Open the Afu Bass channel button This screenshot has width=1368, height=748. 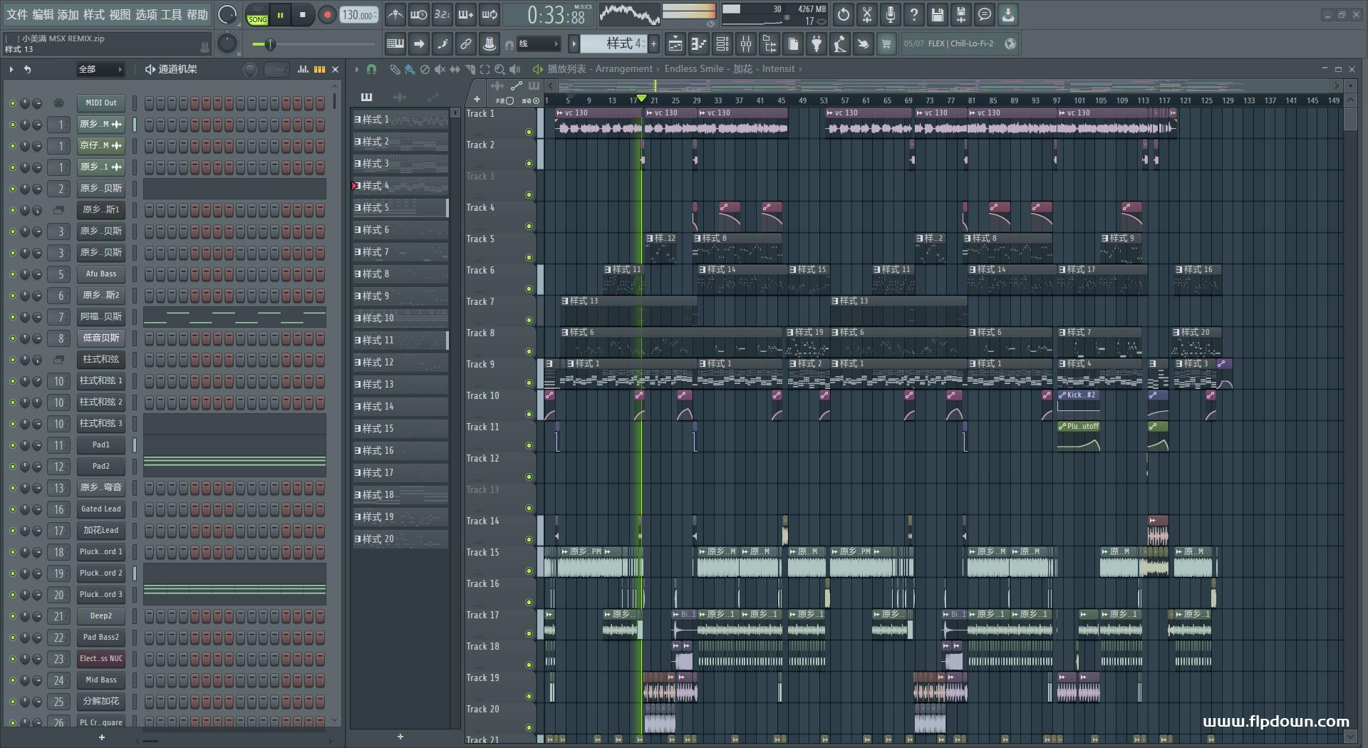pos(101,274)
